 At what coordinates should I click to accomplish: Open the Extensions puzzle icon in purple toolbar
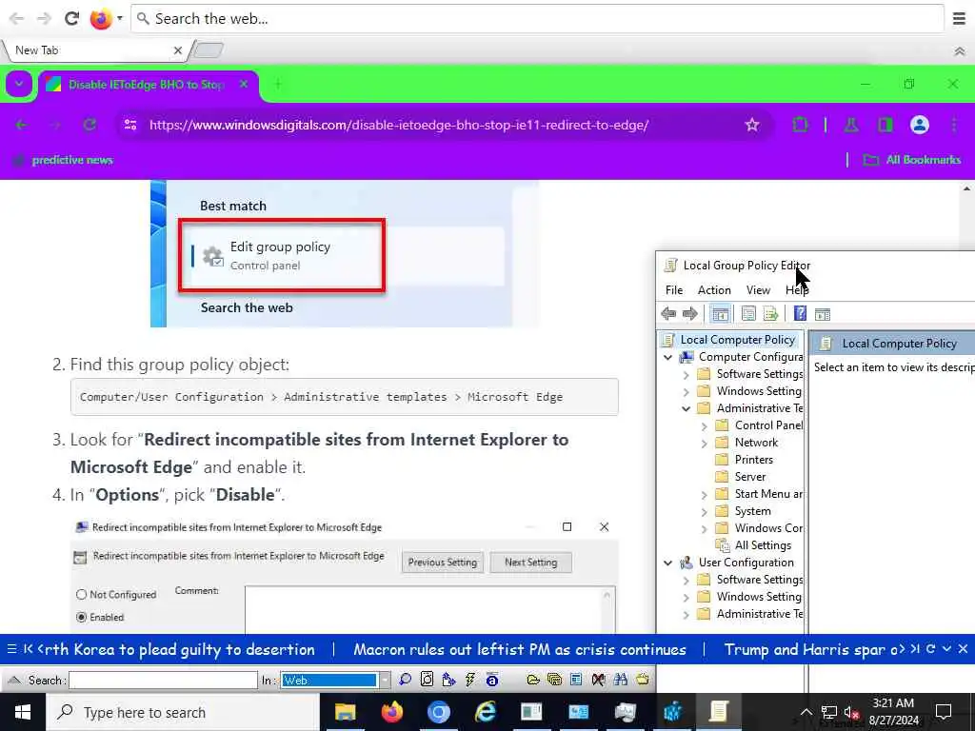[800, 125]
